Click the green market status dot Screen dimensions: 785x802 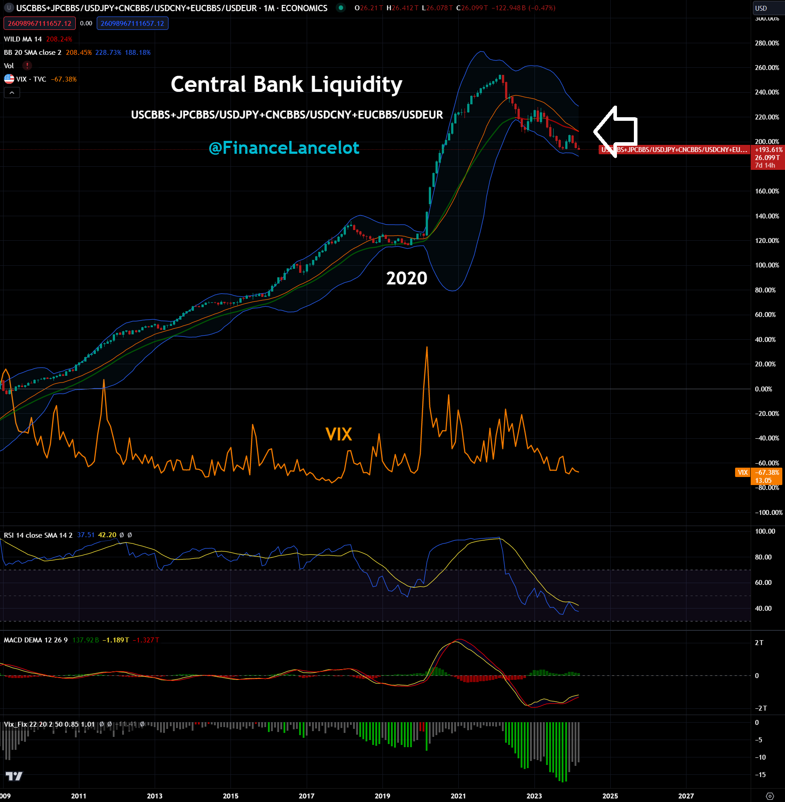point(341,8)
